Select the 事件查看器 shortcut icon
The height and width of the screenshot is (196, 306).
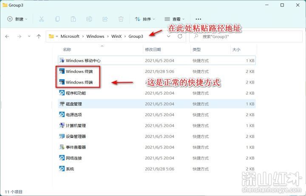click(62, 147)
